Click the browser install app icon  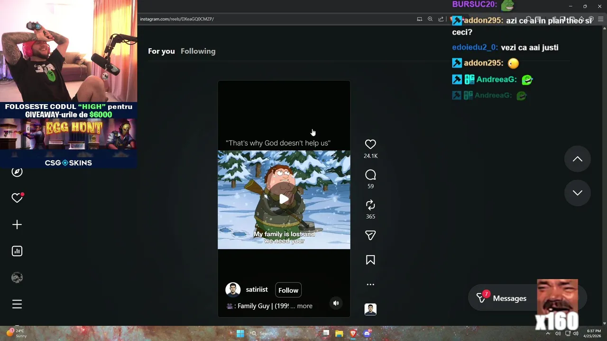point(419,19)
